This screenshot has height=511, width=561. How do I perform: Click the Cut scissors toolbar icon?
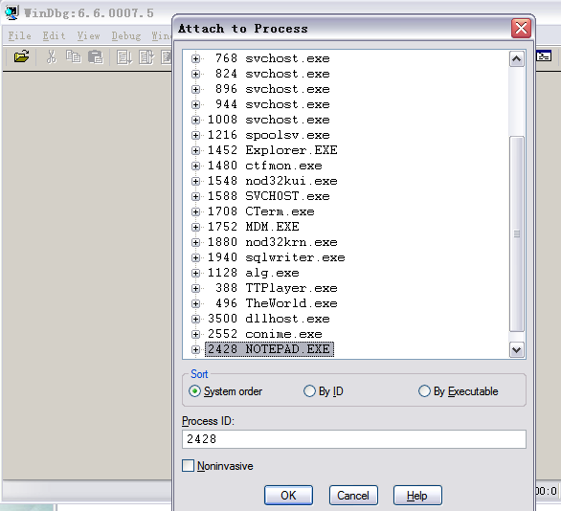[x=52, y=56]
